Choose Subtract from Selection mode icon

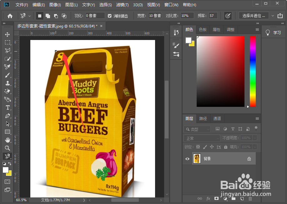coord(56,16)
